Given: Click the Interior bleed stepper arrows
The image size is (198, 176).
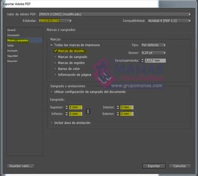Looking at the screenshot, I should tap(118, 107).
